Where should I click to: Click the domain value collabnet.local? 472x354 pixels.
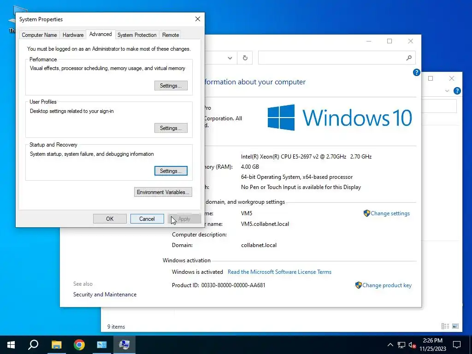click(x=259, y=245)
